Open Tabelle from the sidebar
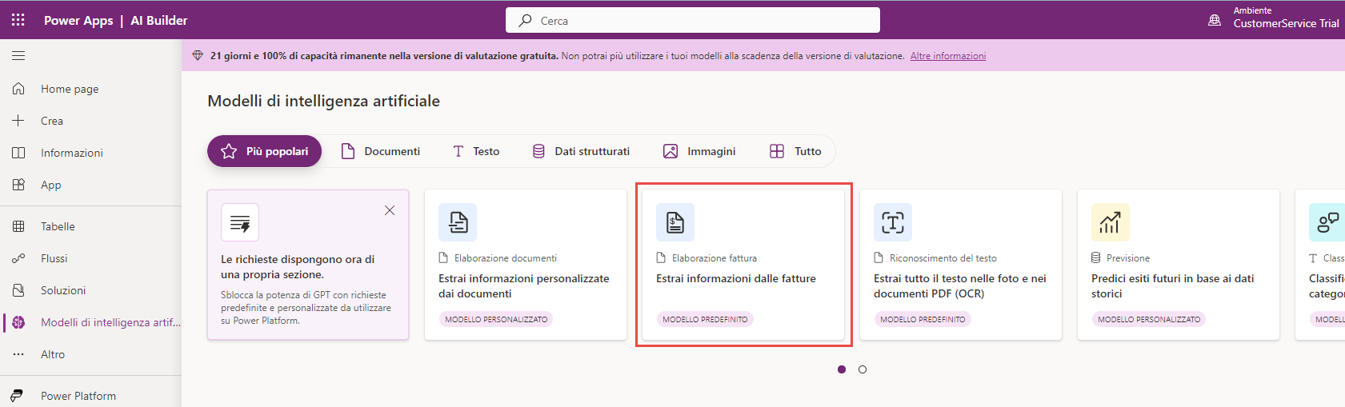Viewport: 1345px width, 407px height. tap(58, 226)
